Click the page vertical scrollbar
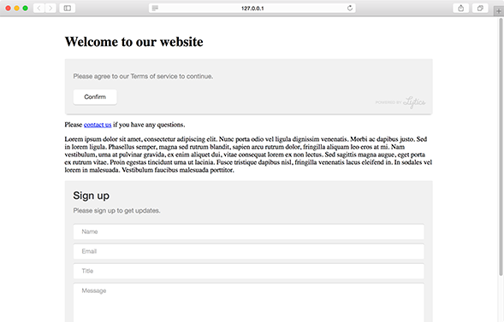This screenshot has width=504, height=322. [x=501, y=147]
